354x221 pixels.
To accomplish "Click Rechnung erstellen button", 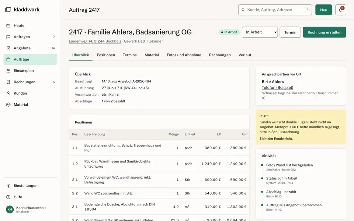I will [324, 32].
